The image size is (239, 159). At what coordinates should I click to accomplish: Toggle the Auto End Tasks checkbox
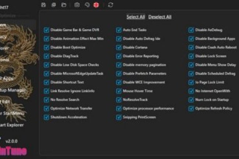[119, 30]
